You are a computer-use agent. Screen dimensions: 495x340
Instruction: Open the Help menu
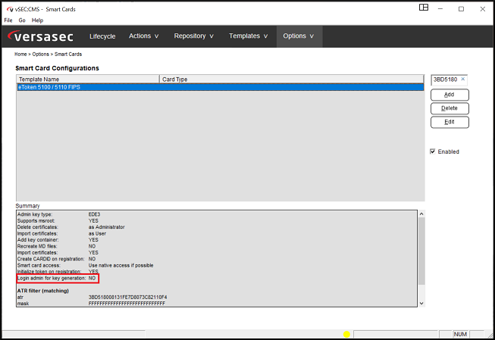(37, 20)
